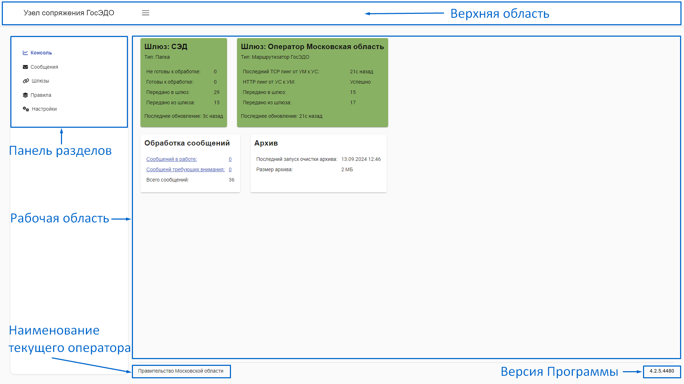Open the Консоль section
The width and height of the screenshot is (684, 384).
coord(41,53)
